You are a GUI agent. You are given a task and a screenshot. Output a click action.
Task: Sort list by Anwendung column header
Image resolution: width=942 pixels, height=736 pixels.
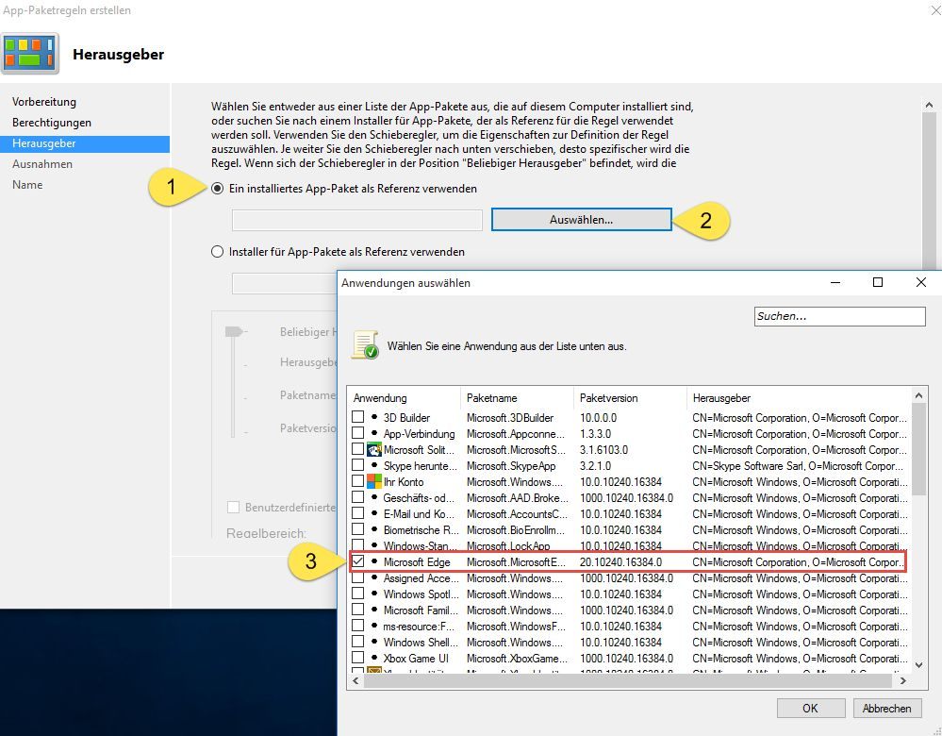[x=404, y=398]
